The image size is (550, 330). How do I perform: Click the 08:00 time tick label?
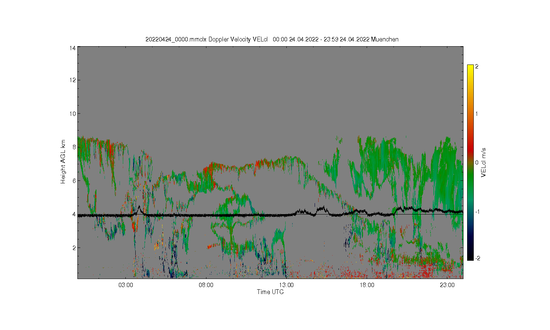click(x=206, y=285)
